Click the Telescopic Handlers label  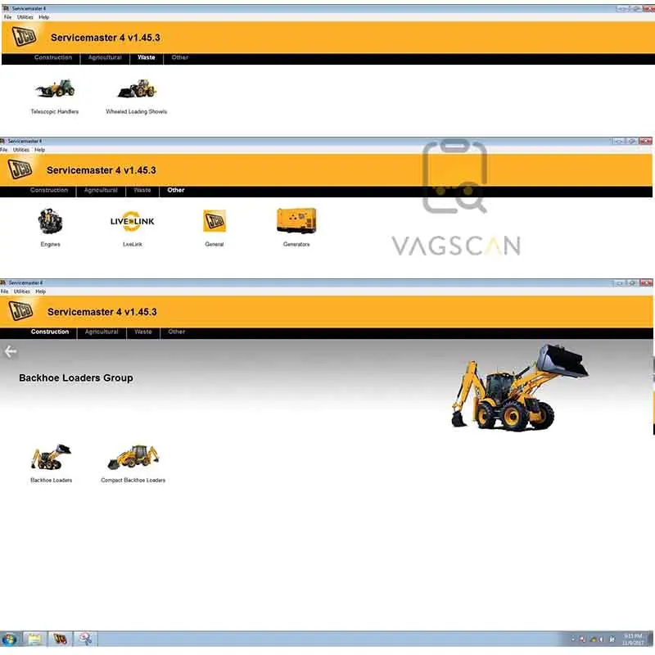click(55, 111)
